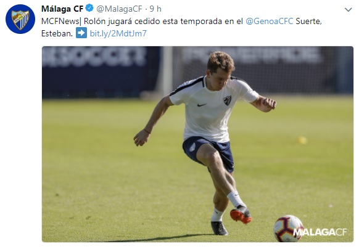Viewport: 359px width, 249px height.
Task: Click the Nike swoosh on the shirt
Action: [202, 105]
